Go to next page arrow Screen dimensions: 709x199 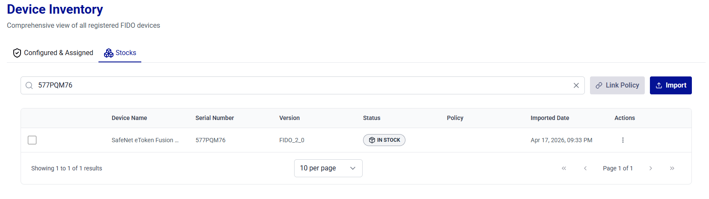tap(650, 168)
